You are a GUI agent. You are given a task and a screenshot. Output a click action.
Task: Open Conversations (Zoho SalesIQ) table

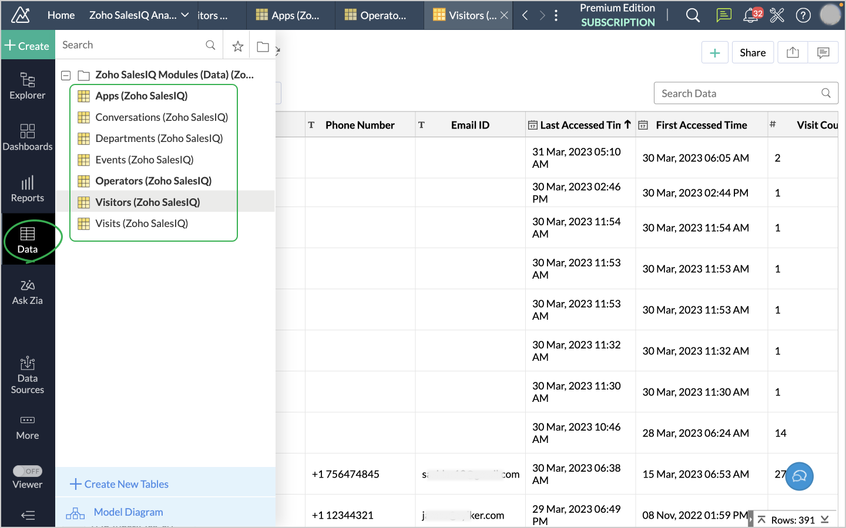(162, 117)
